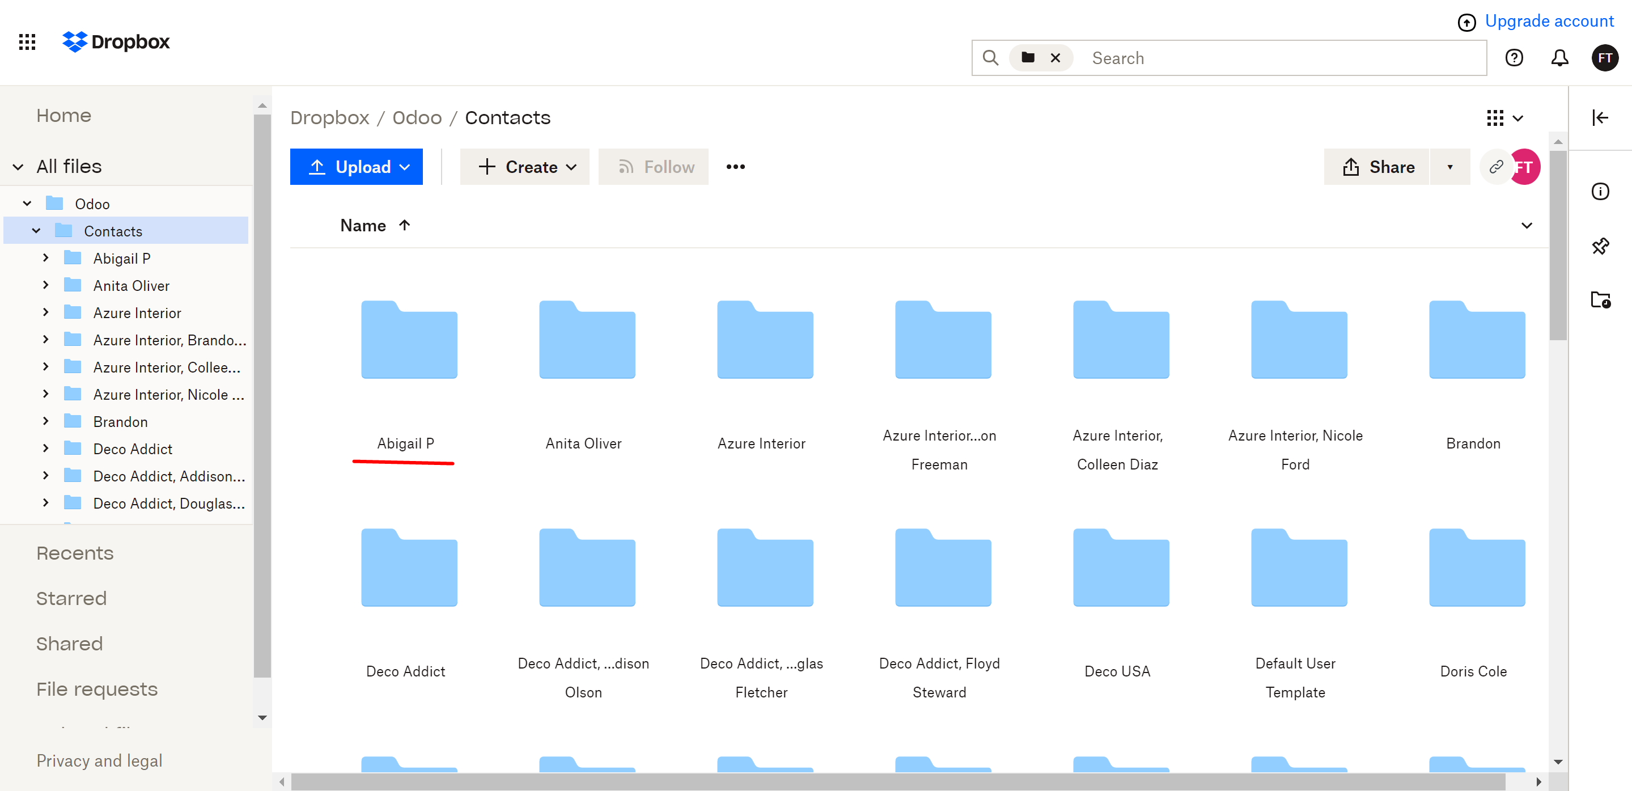Viewport: 1632px width, 791px height.
Task: Expand Anita Oliver in the tree
Action: 45,285
